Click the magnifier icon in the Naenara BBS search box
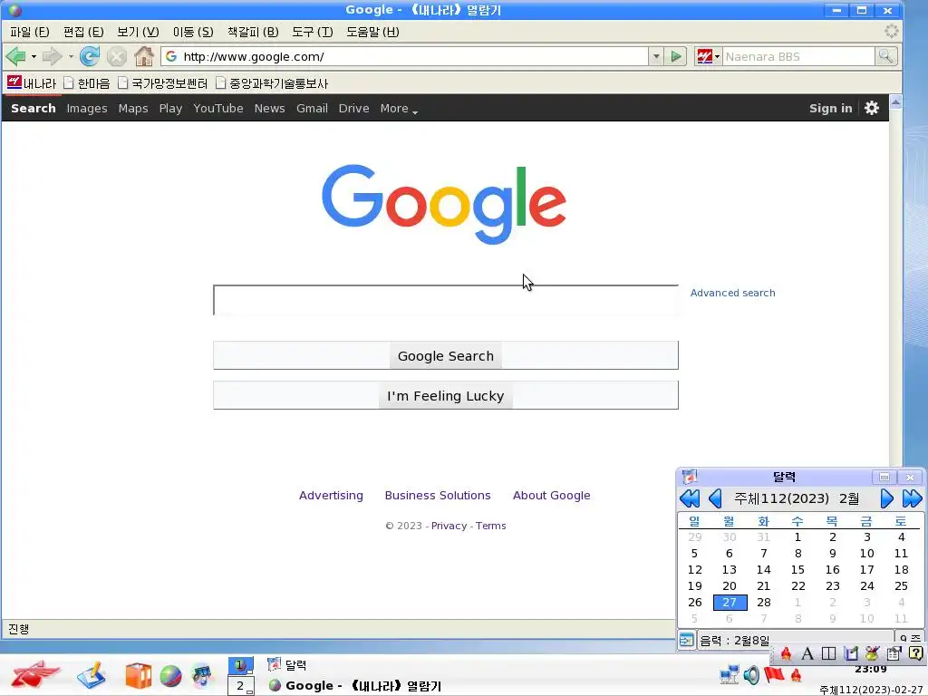The width and height of the screenshot is (928, 696). pyautogui.click(x=885, y=56)
